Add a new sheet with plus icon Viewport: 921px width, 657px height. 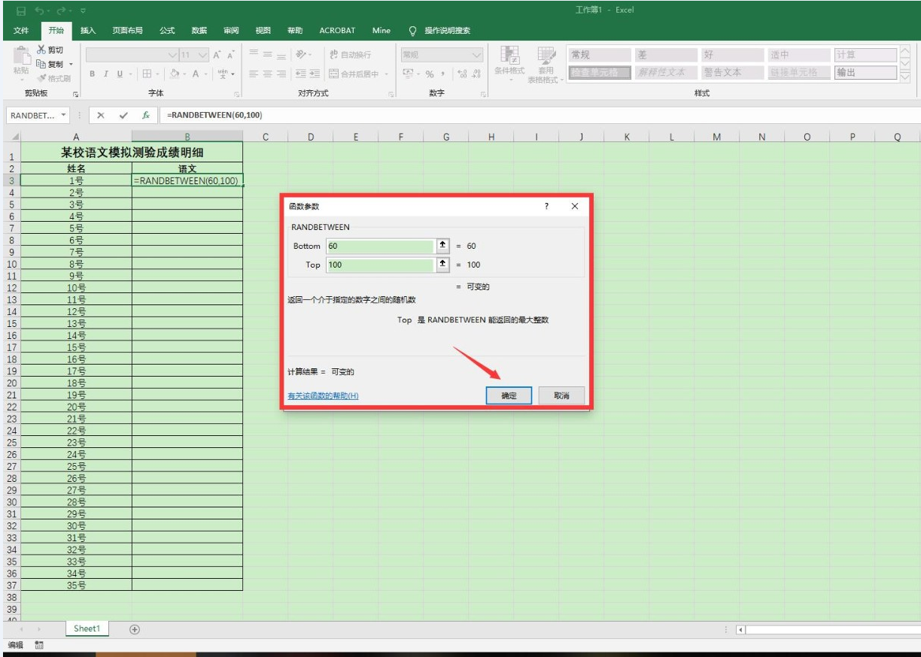(135, 629)
